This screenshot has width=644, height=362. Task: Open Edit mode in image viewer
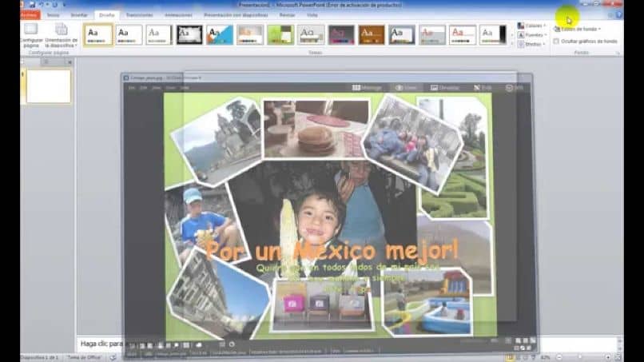click(483, 88)
